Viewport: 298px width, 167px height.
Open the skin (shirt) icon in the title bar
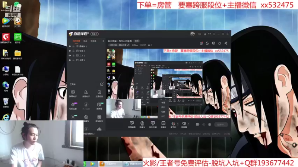point(209,34)
